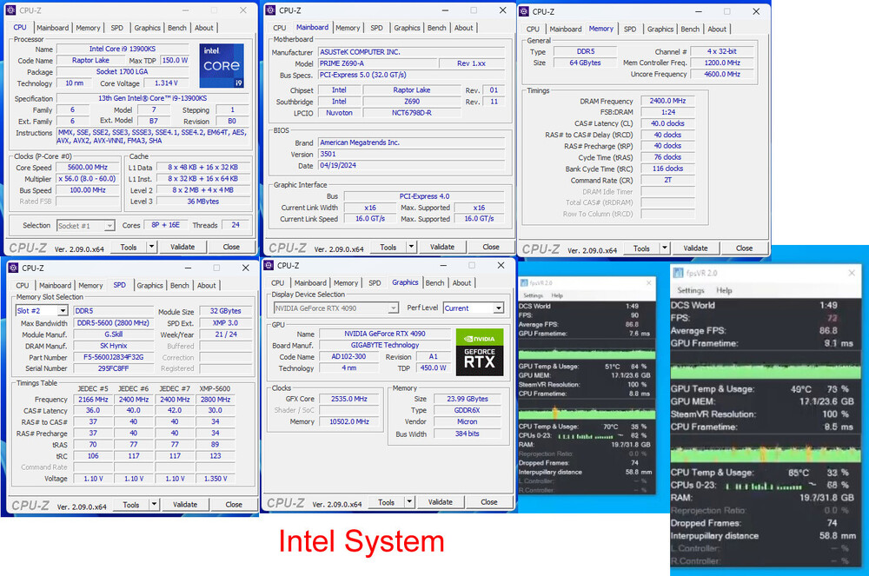Switch to the Graphics tab
Screen dimensions: 869x576
click(405, 282)
